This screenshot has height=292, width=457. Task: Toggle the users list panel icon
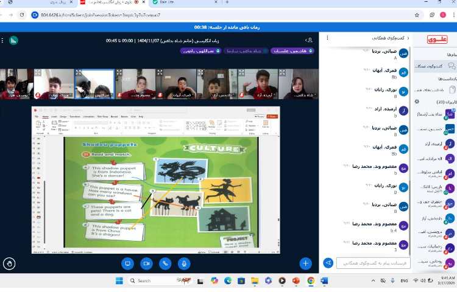pos(309,40)
